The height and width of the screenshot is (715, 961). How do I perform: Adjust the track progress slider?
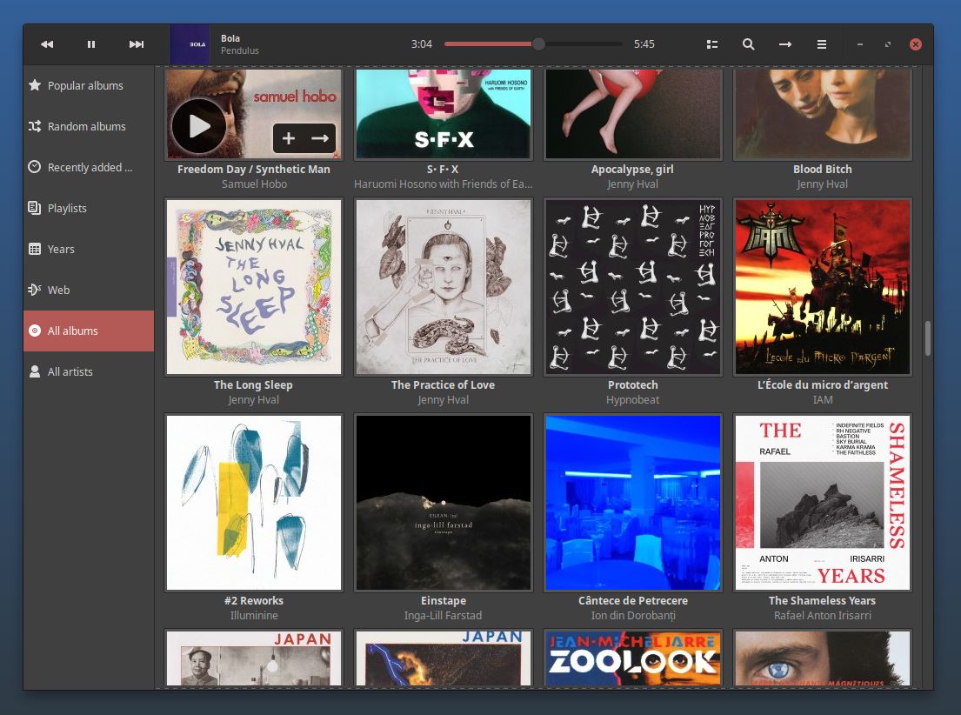(x=532, y=44)
